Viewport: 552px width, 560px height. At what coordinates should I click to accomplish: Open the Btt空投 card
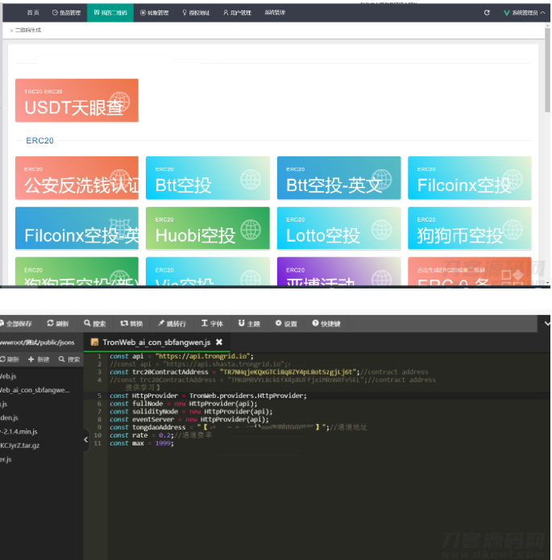208,177
